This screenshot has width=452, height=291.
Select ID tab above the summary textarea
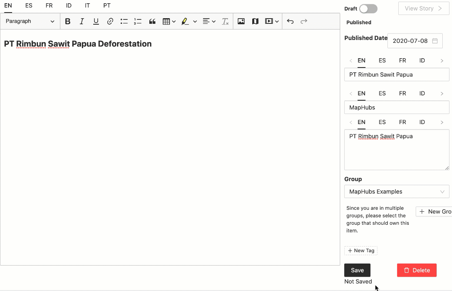pyautogui.click(x=422, y=122)
